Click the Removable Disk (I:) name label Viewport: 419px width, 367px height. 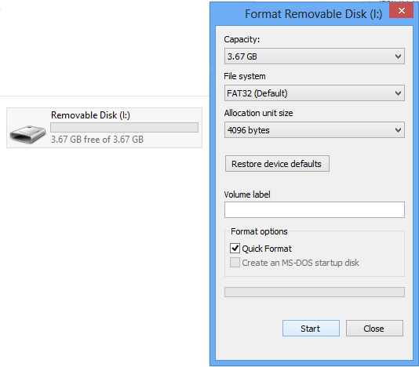[90, 115]
